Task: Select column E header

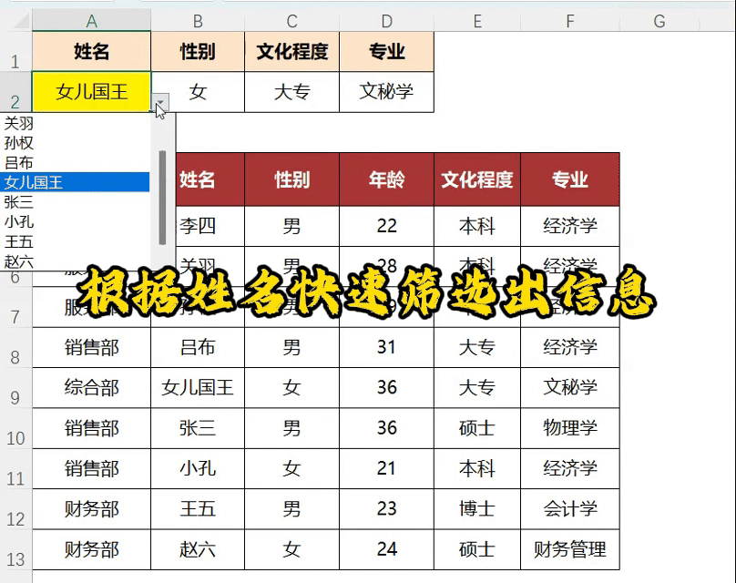Action: coord(477,21)
